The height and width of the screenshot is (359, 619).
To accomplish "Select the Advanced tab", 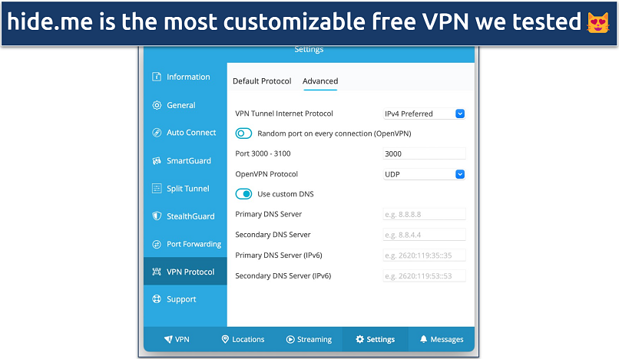I will coord(320,81).
